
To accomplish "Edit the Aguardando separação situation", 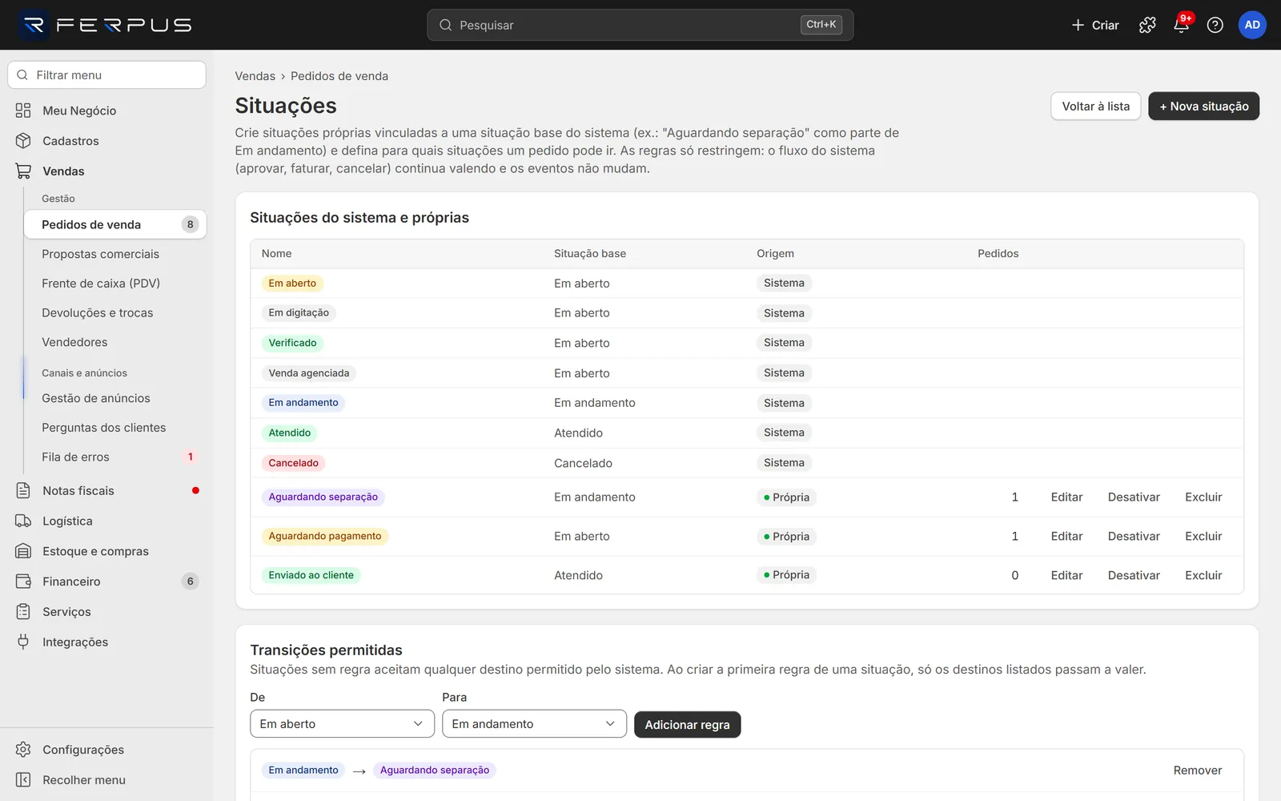I will tap(1066, 497).
